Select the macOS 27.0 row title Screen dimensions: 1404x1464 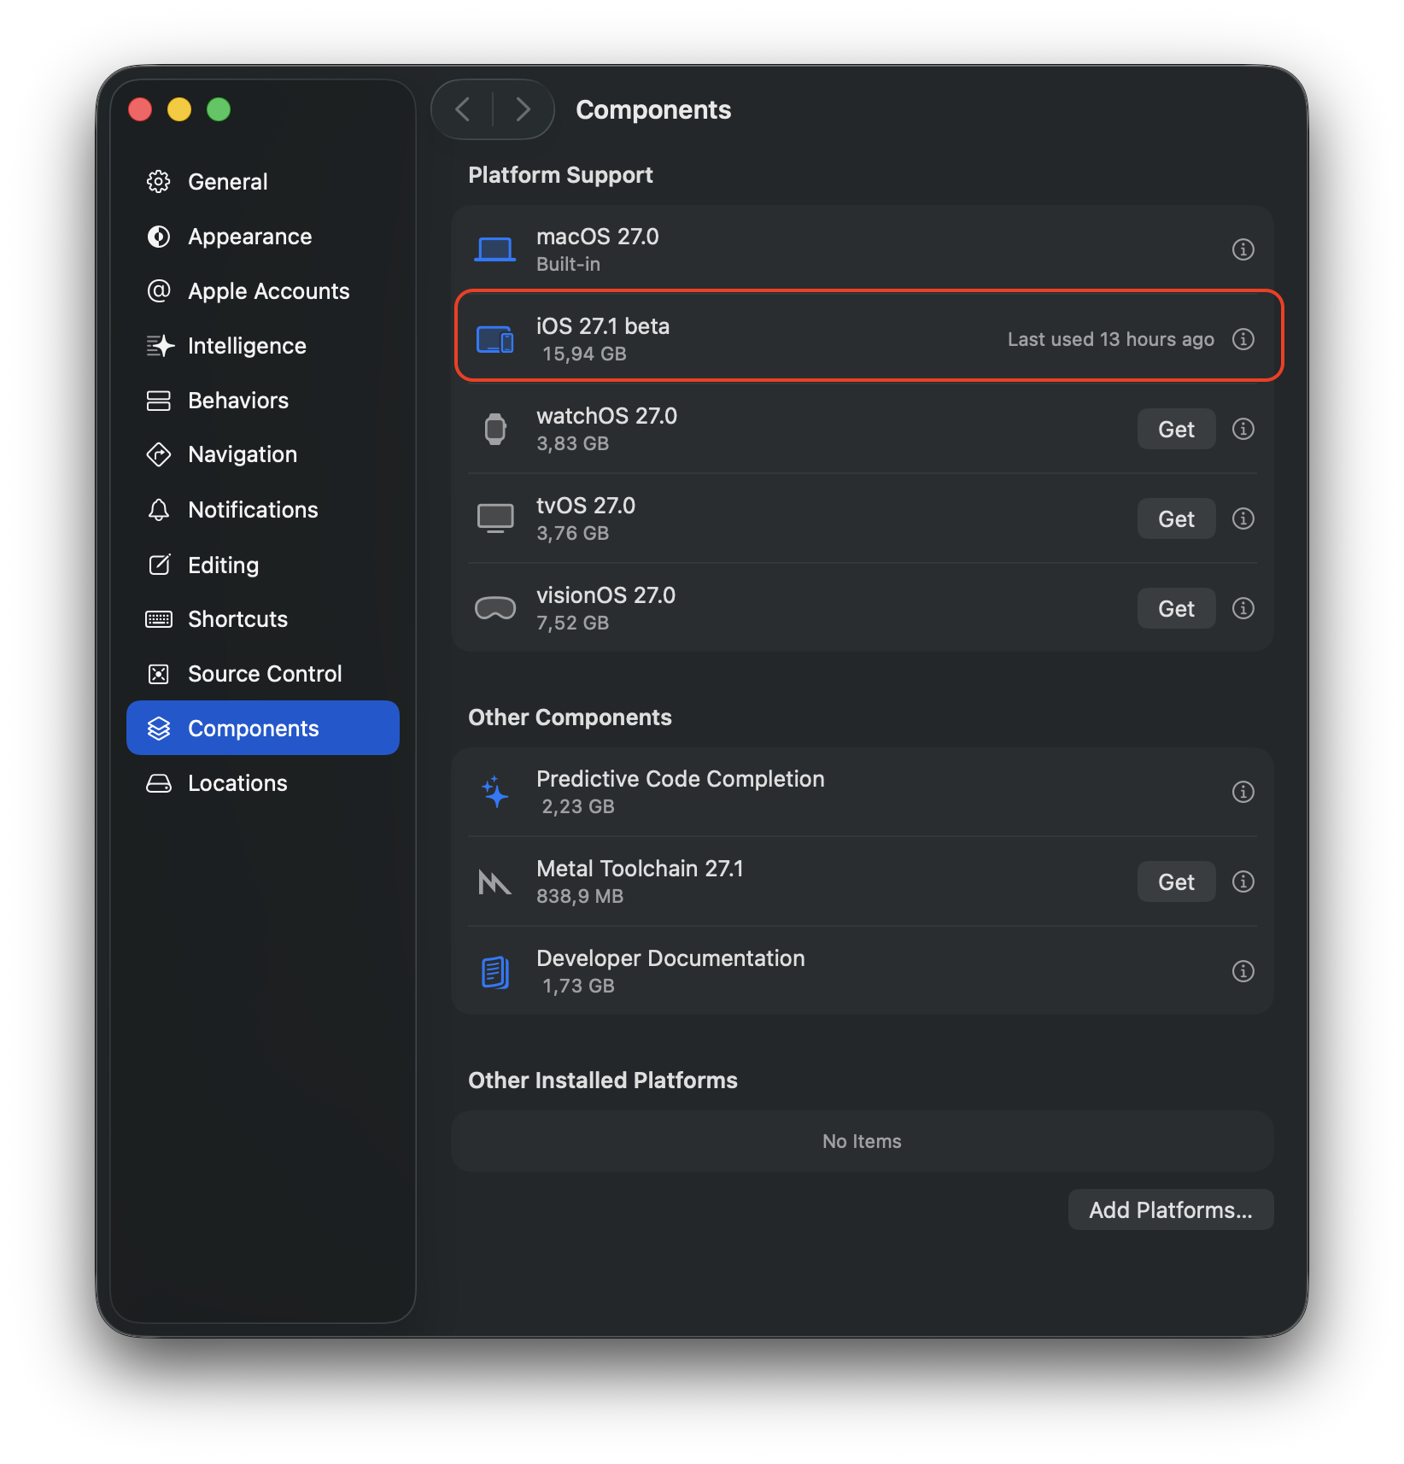pos(598,237)
